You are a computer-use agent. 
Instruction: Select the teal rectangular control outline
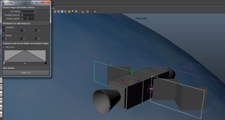(113, 74)
